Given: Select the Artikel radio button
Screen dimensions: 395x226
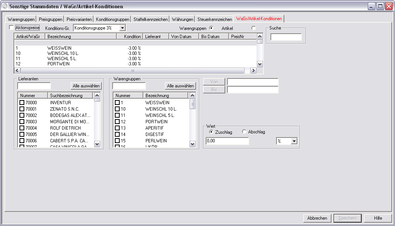Looking at the screenshot, I should coord(254,28).
